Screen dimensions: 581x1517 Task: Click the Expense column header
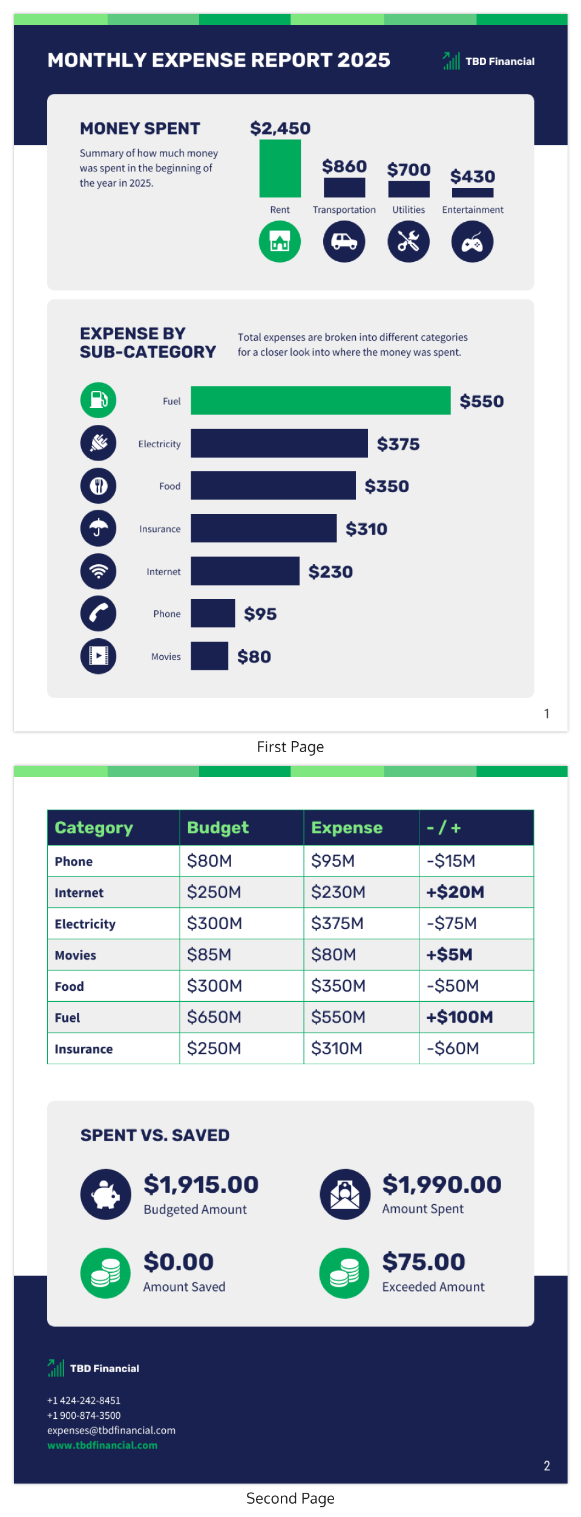click(347, 828)
